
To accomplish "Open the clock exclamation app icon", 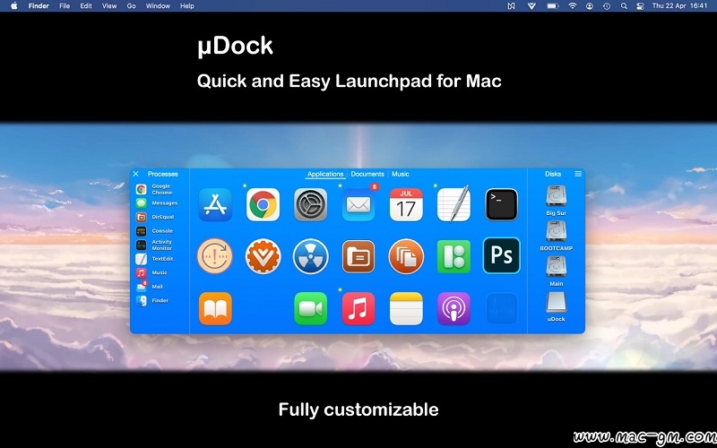I will [215, 256].
